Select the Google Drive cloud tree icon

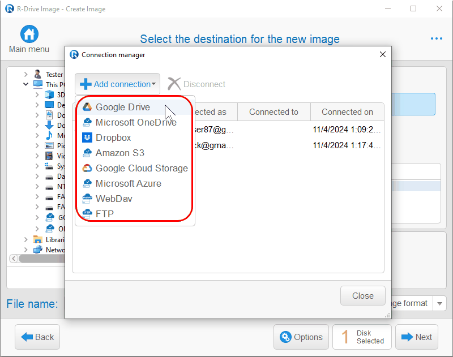50,217
